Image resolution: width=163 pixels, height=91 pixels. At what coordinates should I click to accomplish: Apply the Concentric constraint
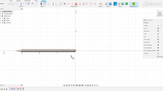84,4
